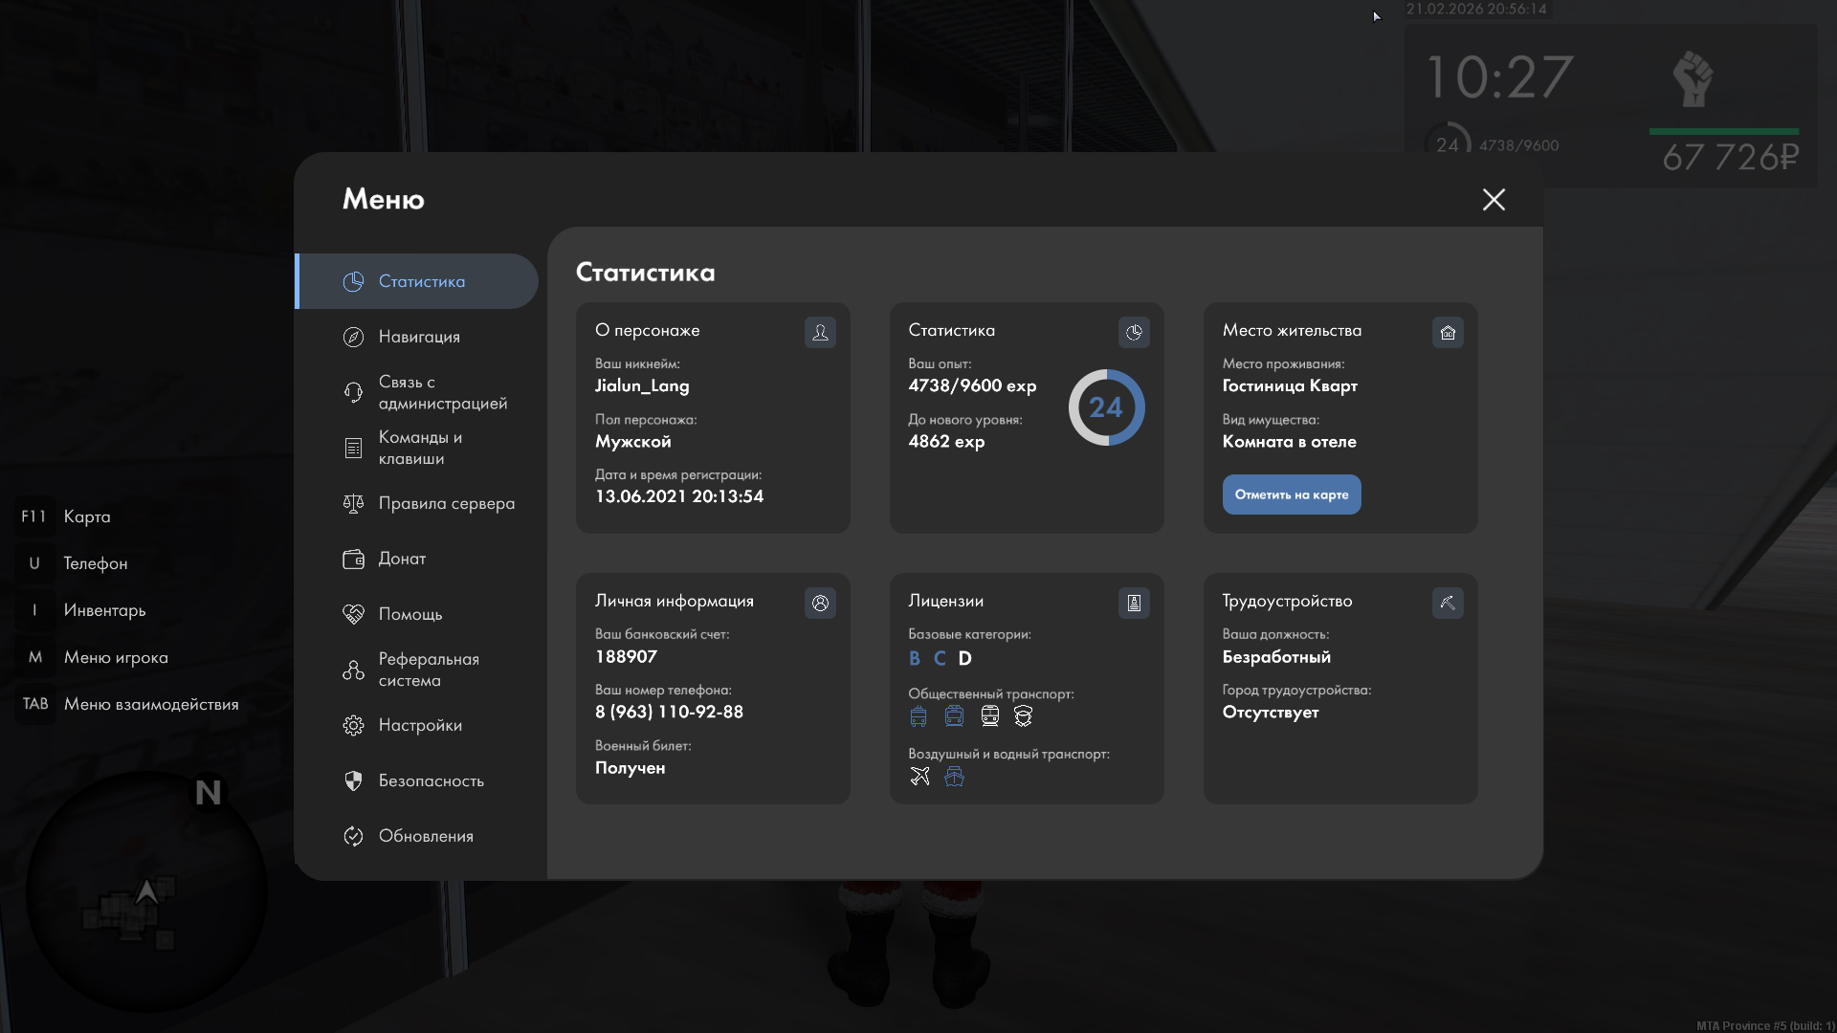
Task: Click the train icon under Общественный транспорт
Action: coord(989,715)
